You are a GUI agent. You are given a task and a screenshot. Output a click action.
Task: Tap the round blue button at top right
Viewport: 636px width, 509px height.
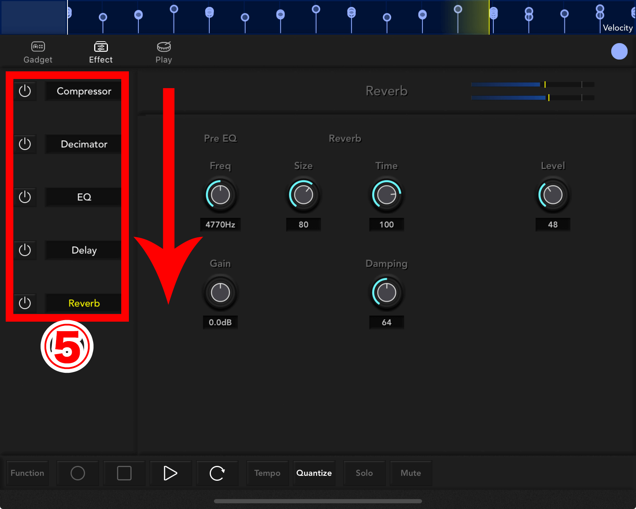point(619,51)
